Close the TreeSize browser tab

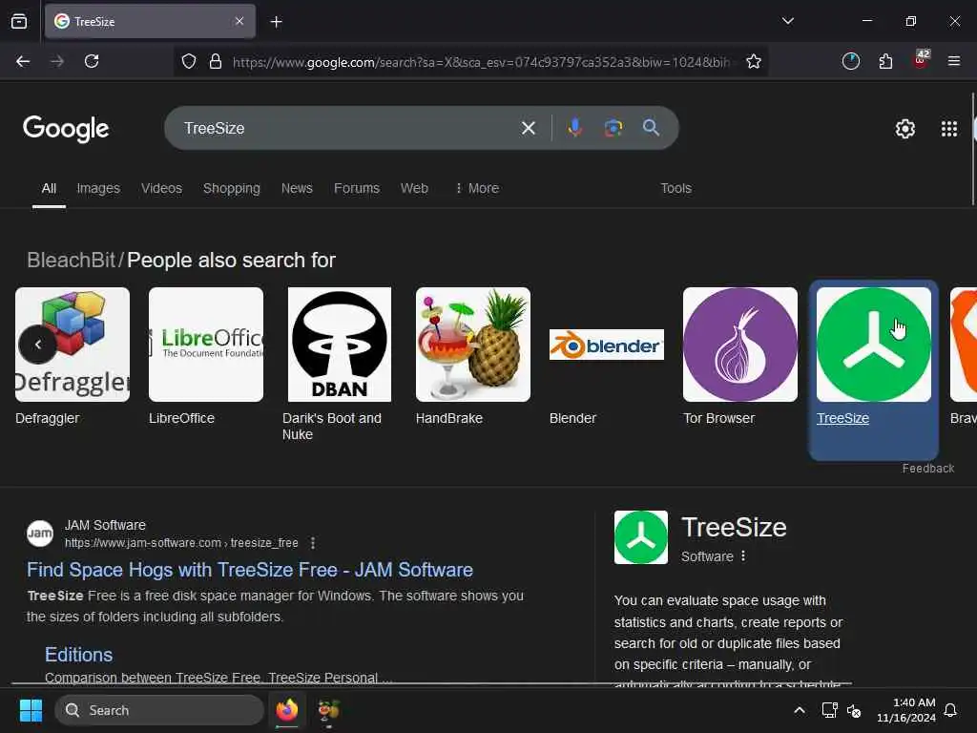pyautogui.click(x=239, y=21)
